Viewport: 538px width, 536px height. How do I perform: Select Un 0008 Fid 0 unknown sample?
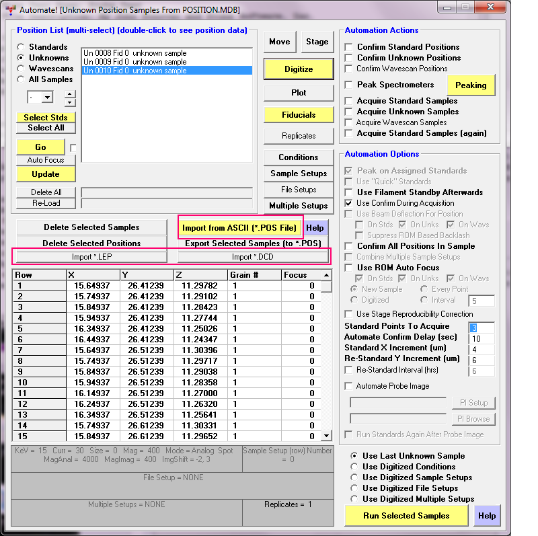pos(134,53)
